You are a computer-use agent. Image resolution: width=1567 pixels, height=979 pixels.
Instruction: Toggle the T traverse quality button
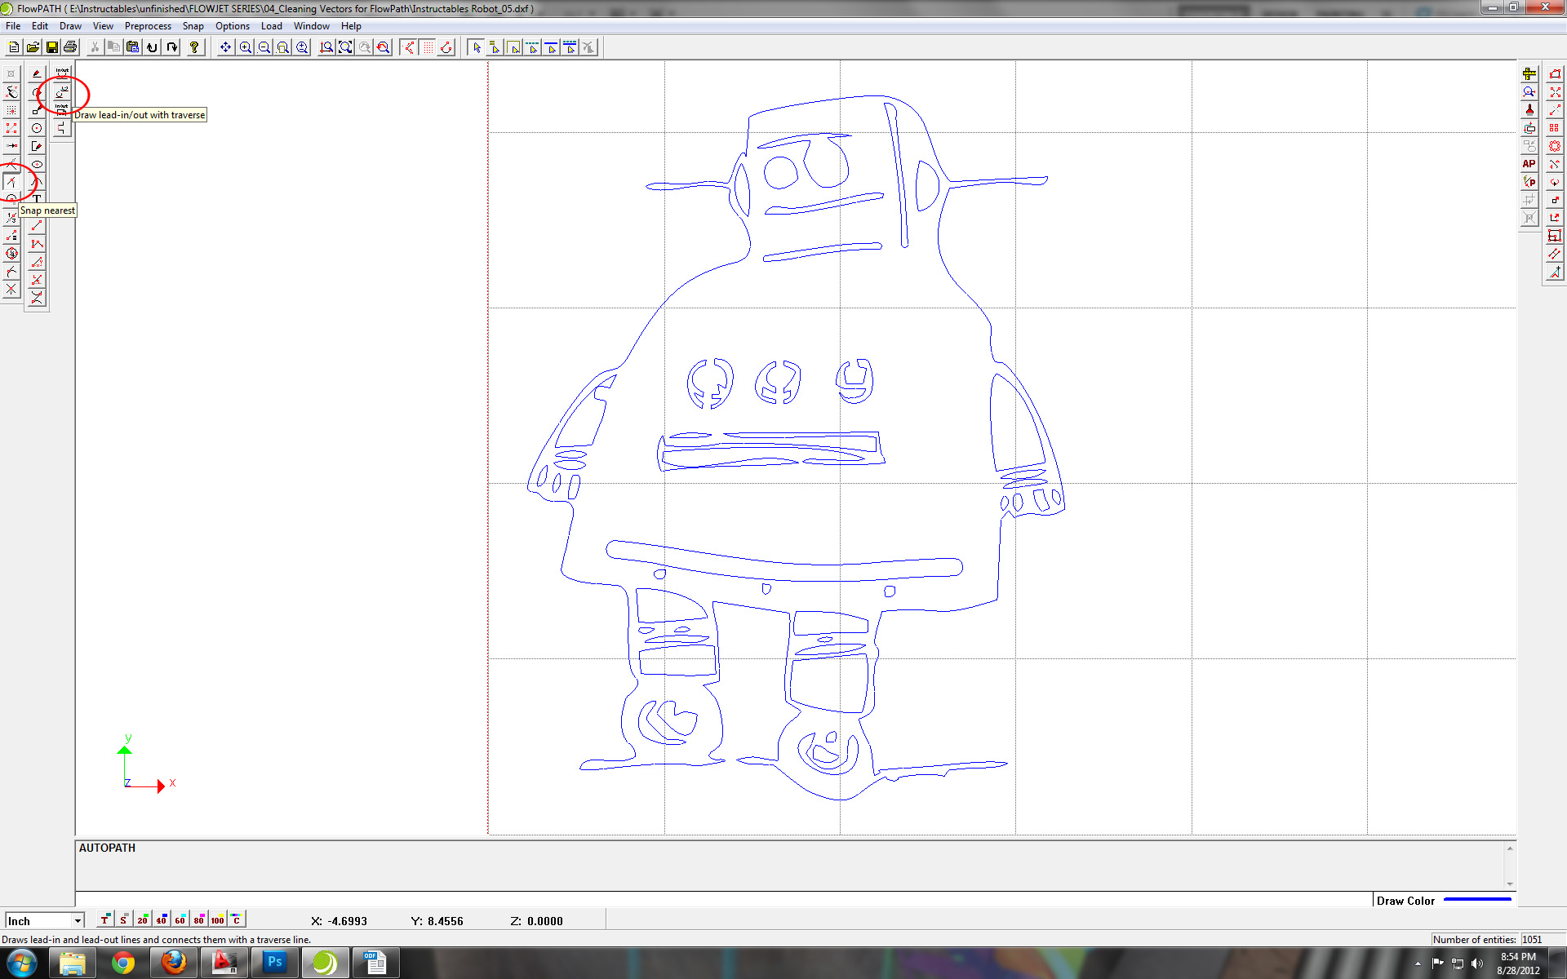[104, 919]
